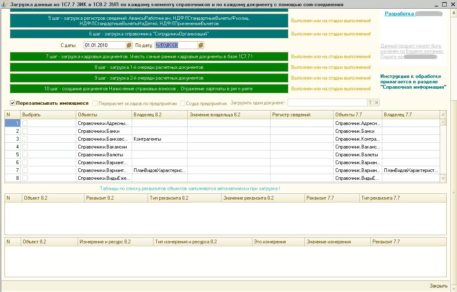Check the select box in row 3 Контрагенты
The width and height of the screenshot is (457, 292).
tap(25, 139)
